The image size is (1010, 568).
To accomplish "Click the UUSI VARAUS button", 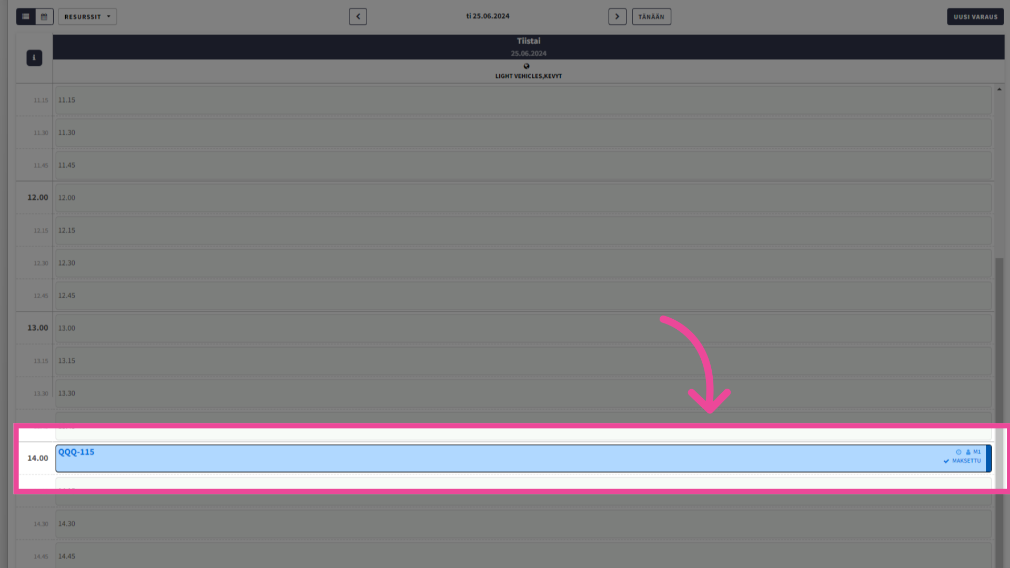I will coord(976,17).
